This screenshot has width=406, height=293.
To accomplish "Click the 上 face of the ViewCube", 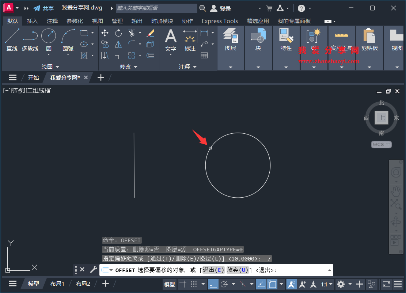I will 381,118.
